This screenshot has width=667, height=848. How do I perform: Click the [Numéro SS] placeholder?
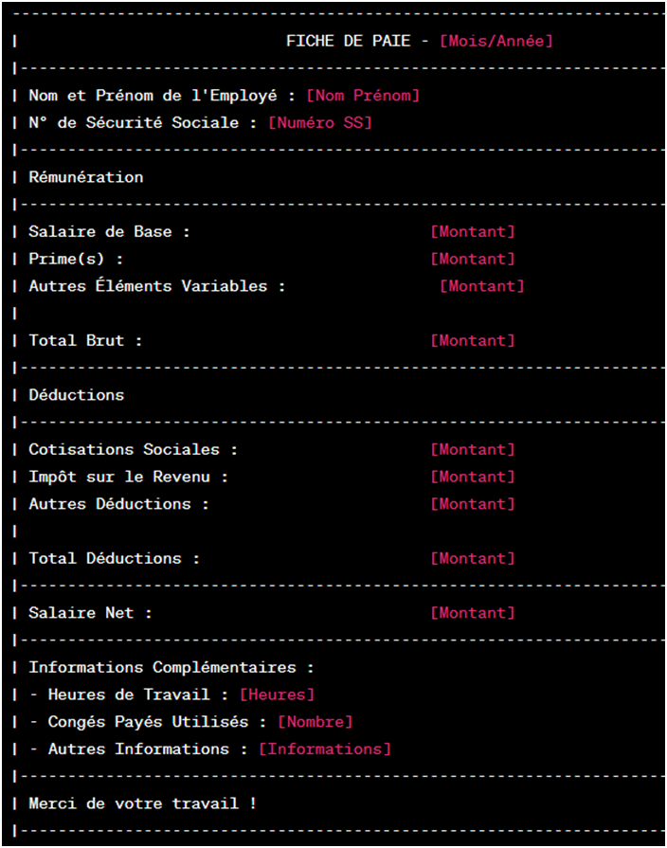pos(320,123)
